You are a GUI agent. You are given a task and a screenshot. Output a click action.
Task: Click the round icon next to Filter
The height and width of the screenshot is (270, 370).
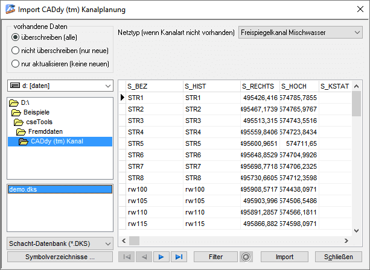(x=246, y=257)
